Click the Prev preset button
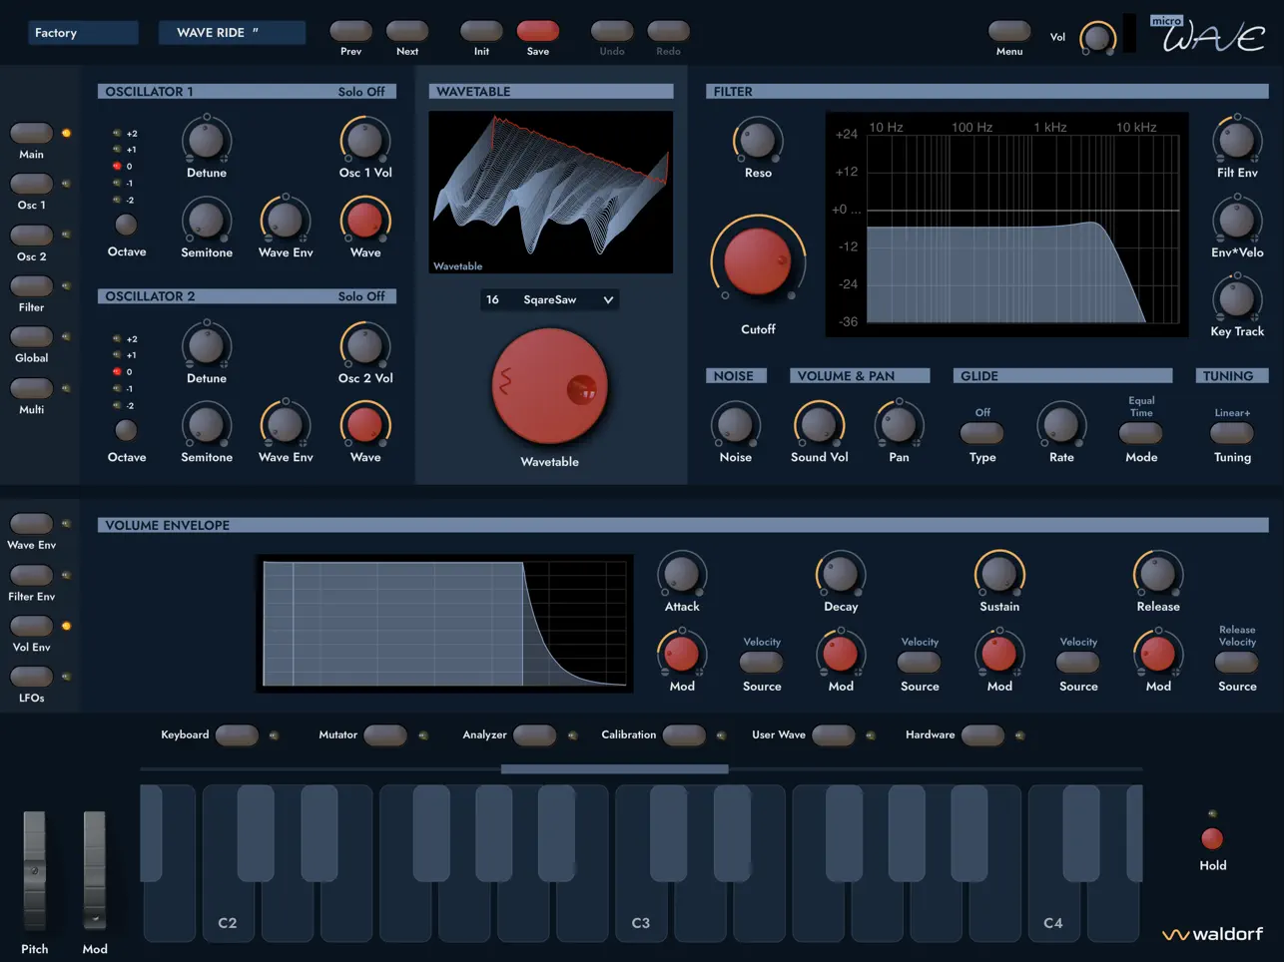1284x962 pixels. click(x=350, y=31)
